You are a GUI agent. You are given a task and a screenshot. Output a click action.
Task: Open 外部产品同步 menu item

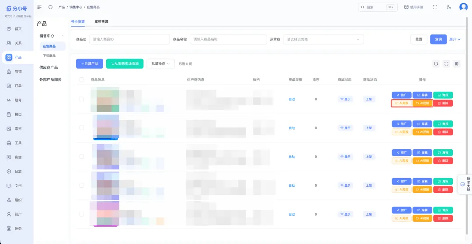[x=50, y=79]
